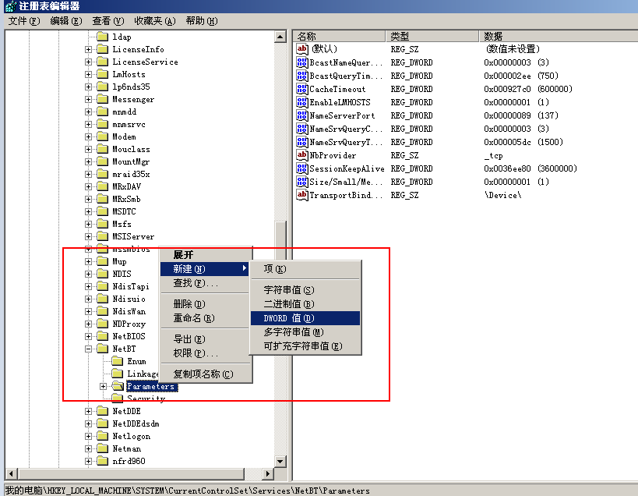The width and height of the screenshot is (638, 496).
Task: Expand the MRxSmb key
Action: click(x=88, y=199)
